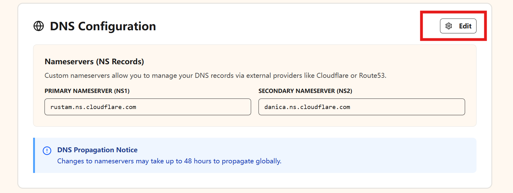This screenshot has height=193, width=513.
Task: Click the DNS Configuration heading
Action: (x=103, y=27)
